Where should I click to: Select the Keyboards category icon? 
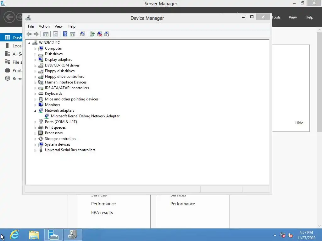[x=41, y=94]
